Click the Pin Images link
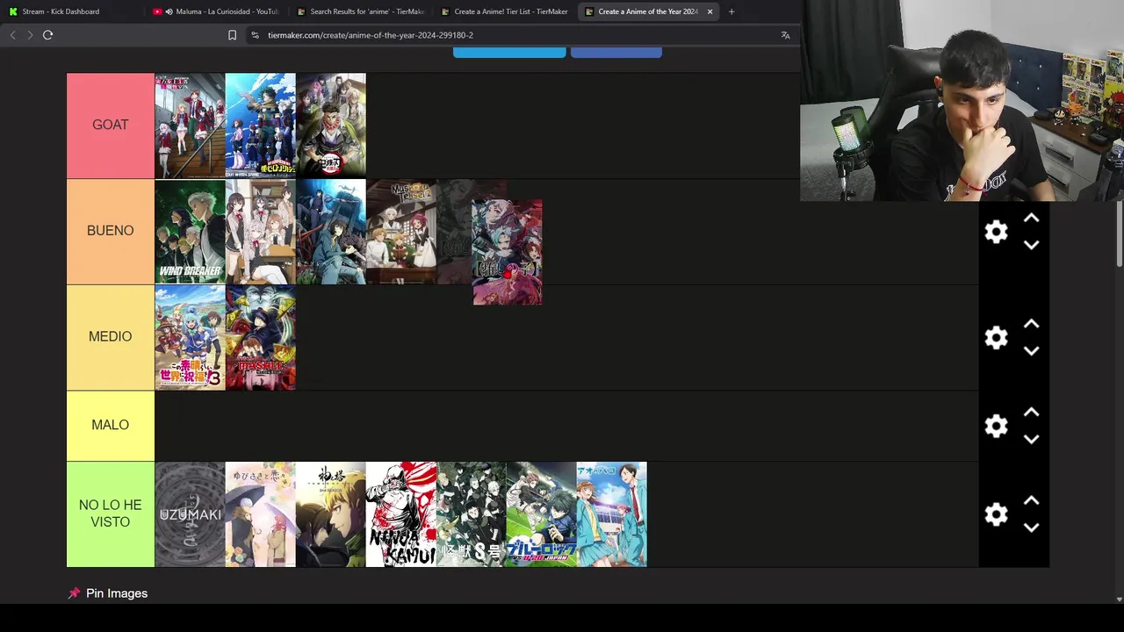The width and height of the screenshot is (1124, 632). coord(117,593)
